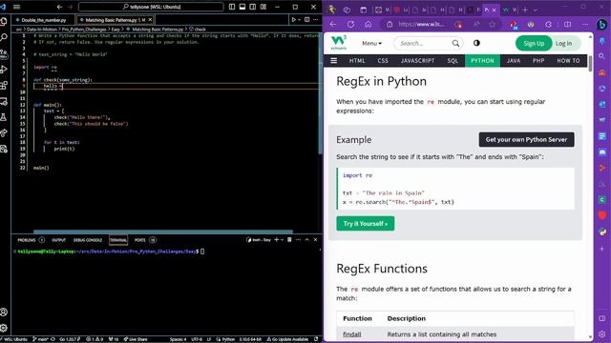Go to browser home page
This screenshot has height=343, width=611.
click(369, 24)
